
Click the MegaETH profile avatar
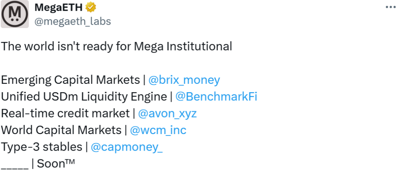(x=15, y=14)
